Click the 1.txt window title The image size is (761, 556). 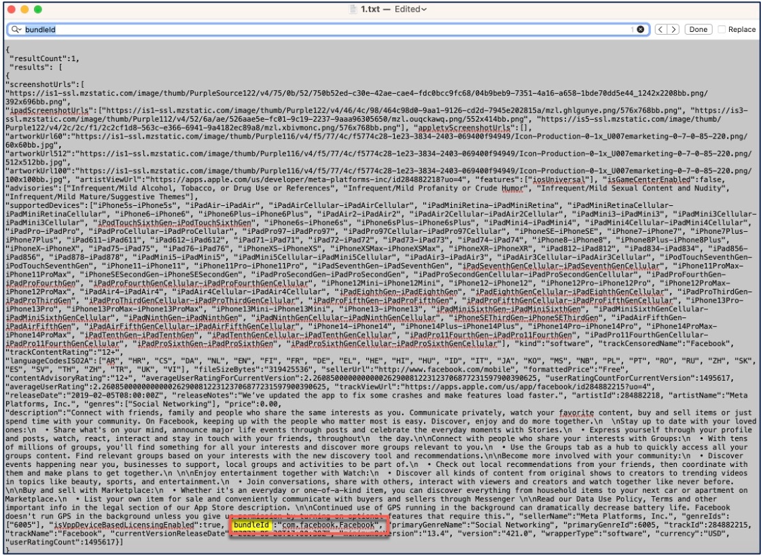pos(371,10)
